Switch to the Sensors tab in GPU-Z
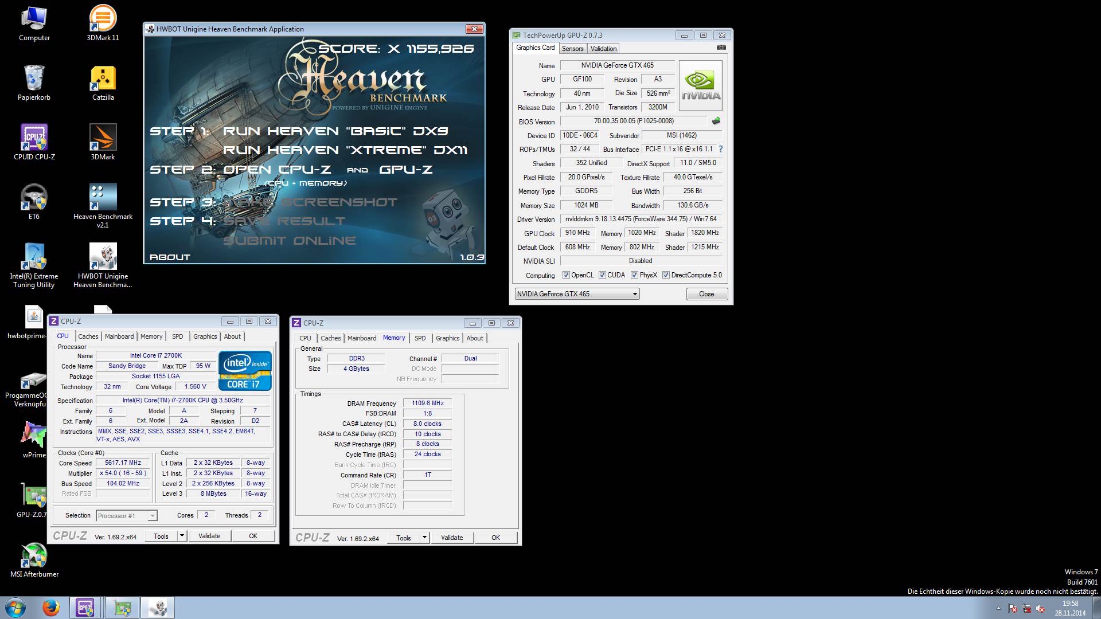 [572, 49]
